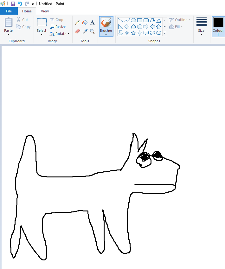Choose the Rounded rectangular callout shape
The height and width of the screenshot is (269, 225).
click(146, 33)
